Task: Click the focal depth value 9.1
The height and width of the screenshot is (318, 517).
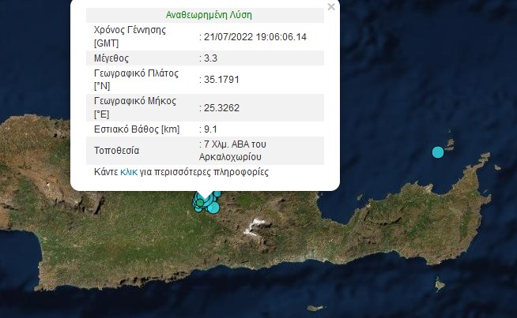Action: 209,129
